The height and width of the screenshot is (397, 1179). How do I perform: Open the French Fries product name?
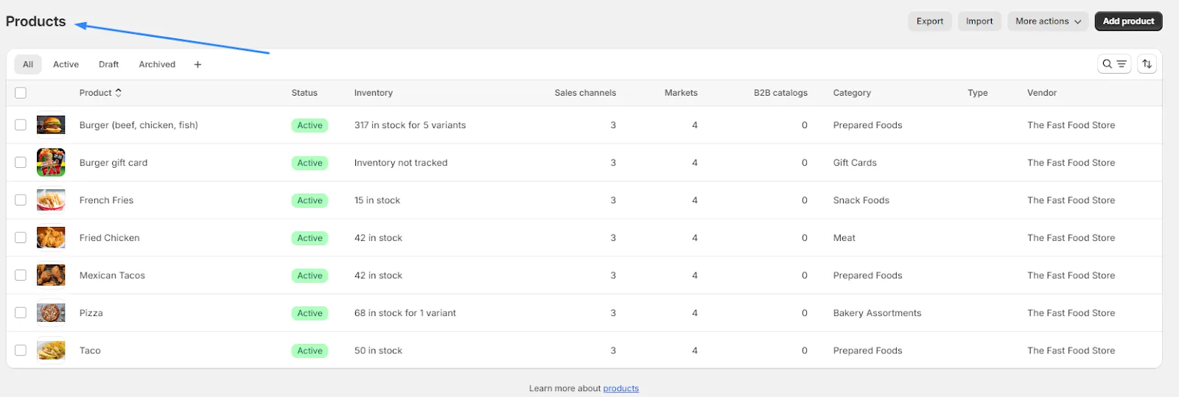click(106, 200)
